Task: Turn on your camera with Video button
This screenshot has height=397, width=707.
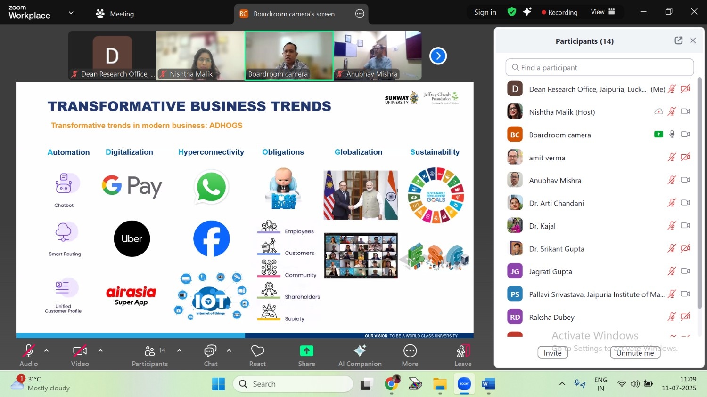Action: pos(80,356)
